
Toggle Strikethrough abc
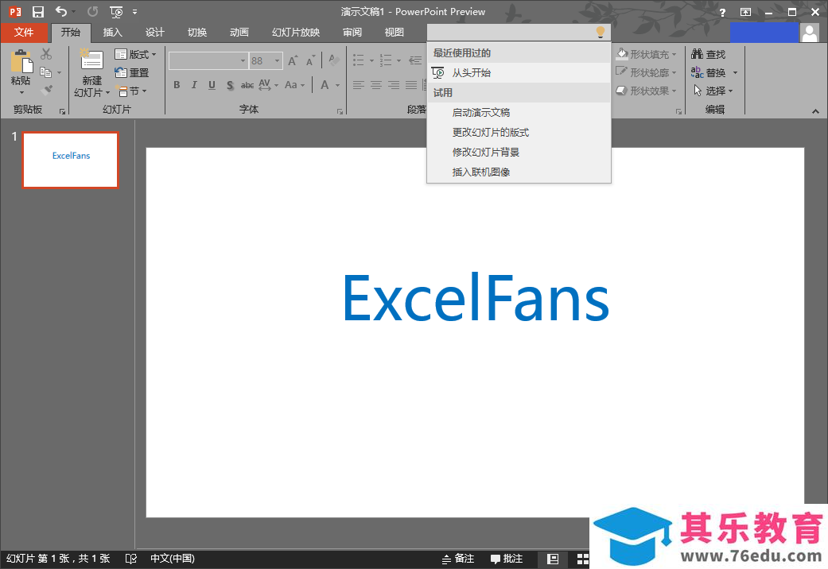(x=247, y=85)
